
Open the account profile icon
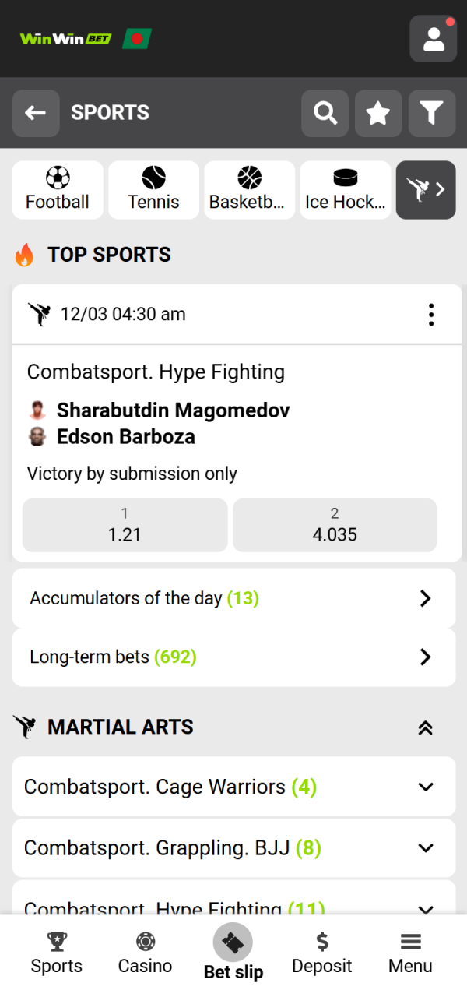(x=433, y=38)
